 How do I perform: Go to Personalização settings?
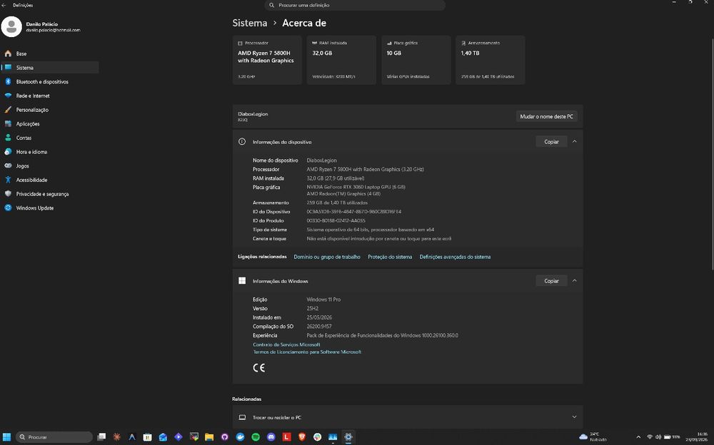point(50,110)
